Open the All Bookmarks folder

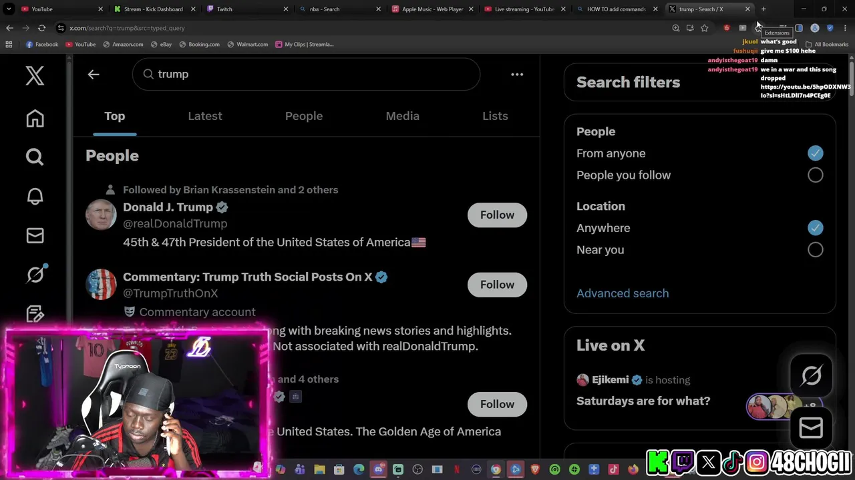(826, 44)
